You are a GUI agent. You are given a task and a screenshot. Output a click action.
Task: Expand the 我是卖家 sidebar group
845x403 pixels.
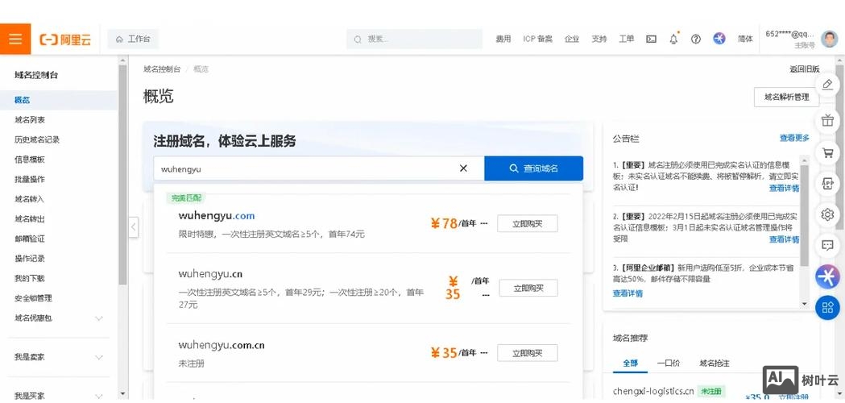[x=59, y=357]
